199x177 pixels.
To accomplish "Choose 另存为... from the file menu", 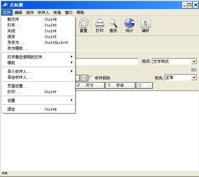I will click(38, 42).
